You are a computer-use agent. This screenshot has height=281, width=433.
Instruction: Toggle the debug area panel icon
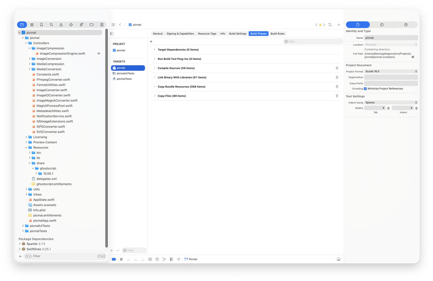(338, 259)
